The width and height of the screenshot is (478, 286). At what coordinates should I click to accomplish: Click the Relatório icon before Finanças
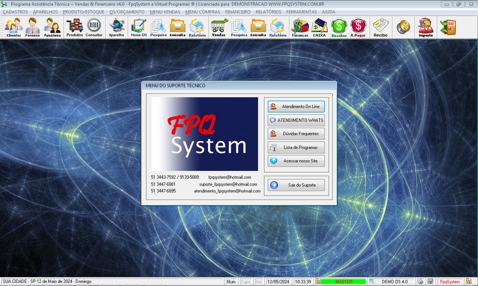[278, 27]
